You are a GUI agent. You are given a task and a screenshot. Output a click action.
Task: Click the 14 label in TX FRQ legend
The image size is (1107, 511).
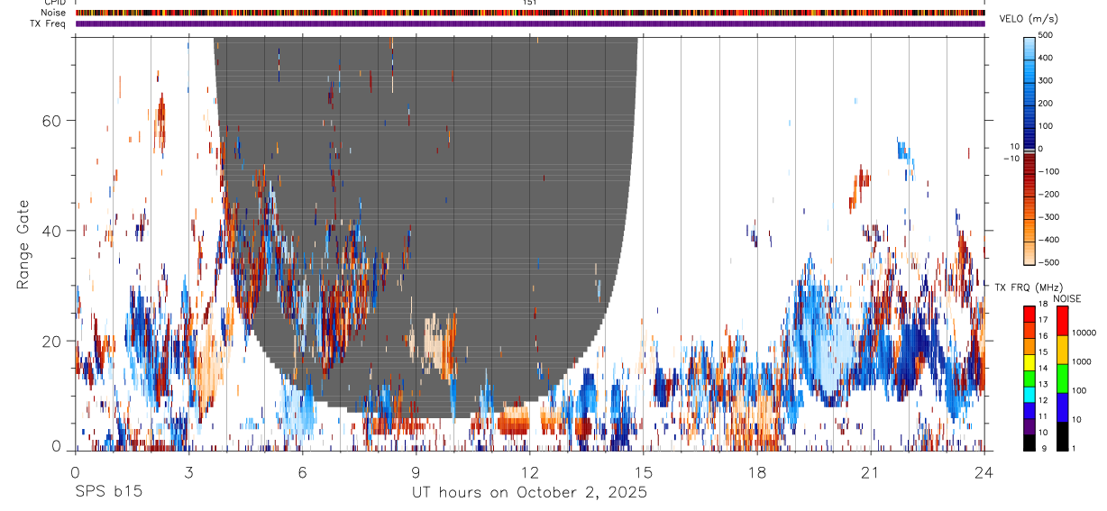[1043, 369]
